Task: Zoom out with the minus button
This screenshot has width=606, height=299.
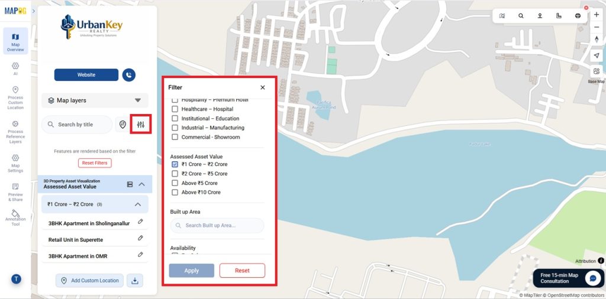Action: point(597,27)
